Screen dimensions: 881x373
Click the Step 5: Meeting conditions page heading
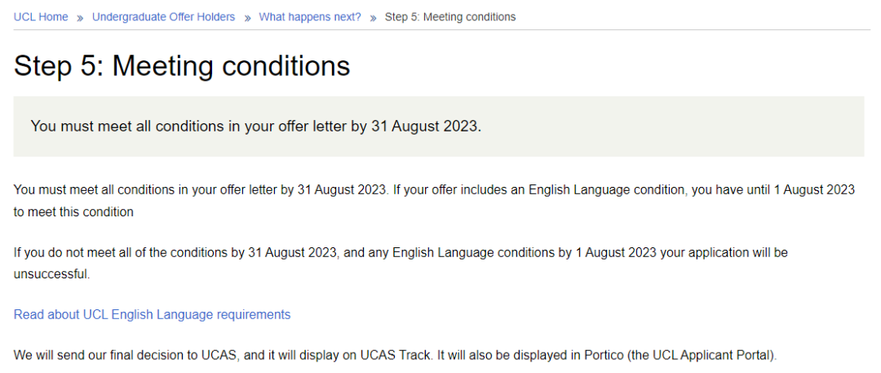[x=182, y=66]
